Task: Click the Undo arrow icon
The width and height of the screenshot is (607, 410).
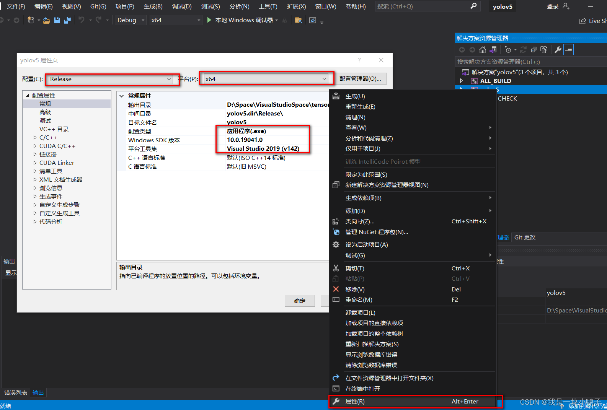Action: [x=82, y=20]
